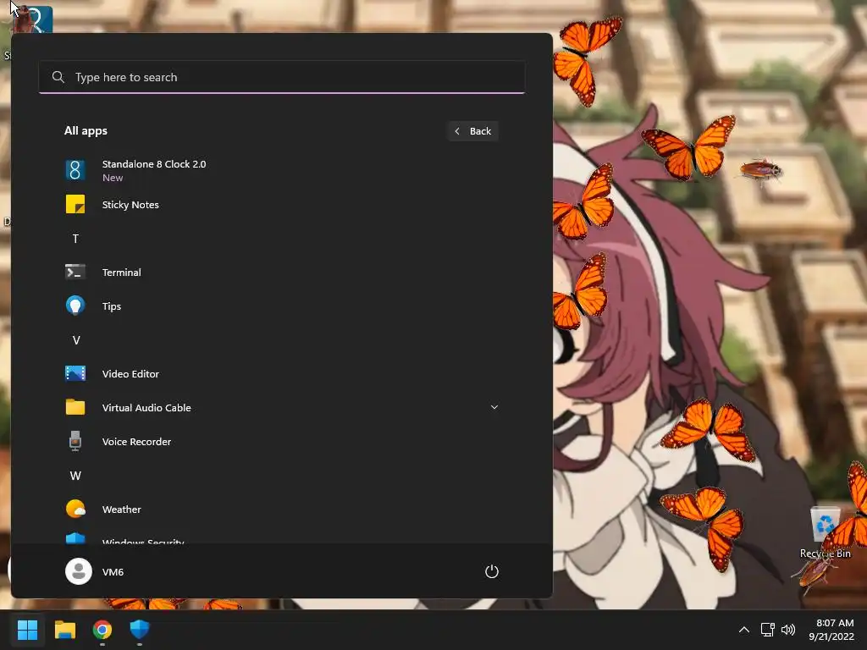The height and width of the screenshot is (650, 867).
Task: Click the volume speaker tray icon
Action: point(788,630)
